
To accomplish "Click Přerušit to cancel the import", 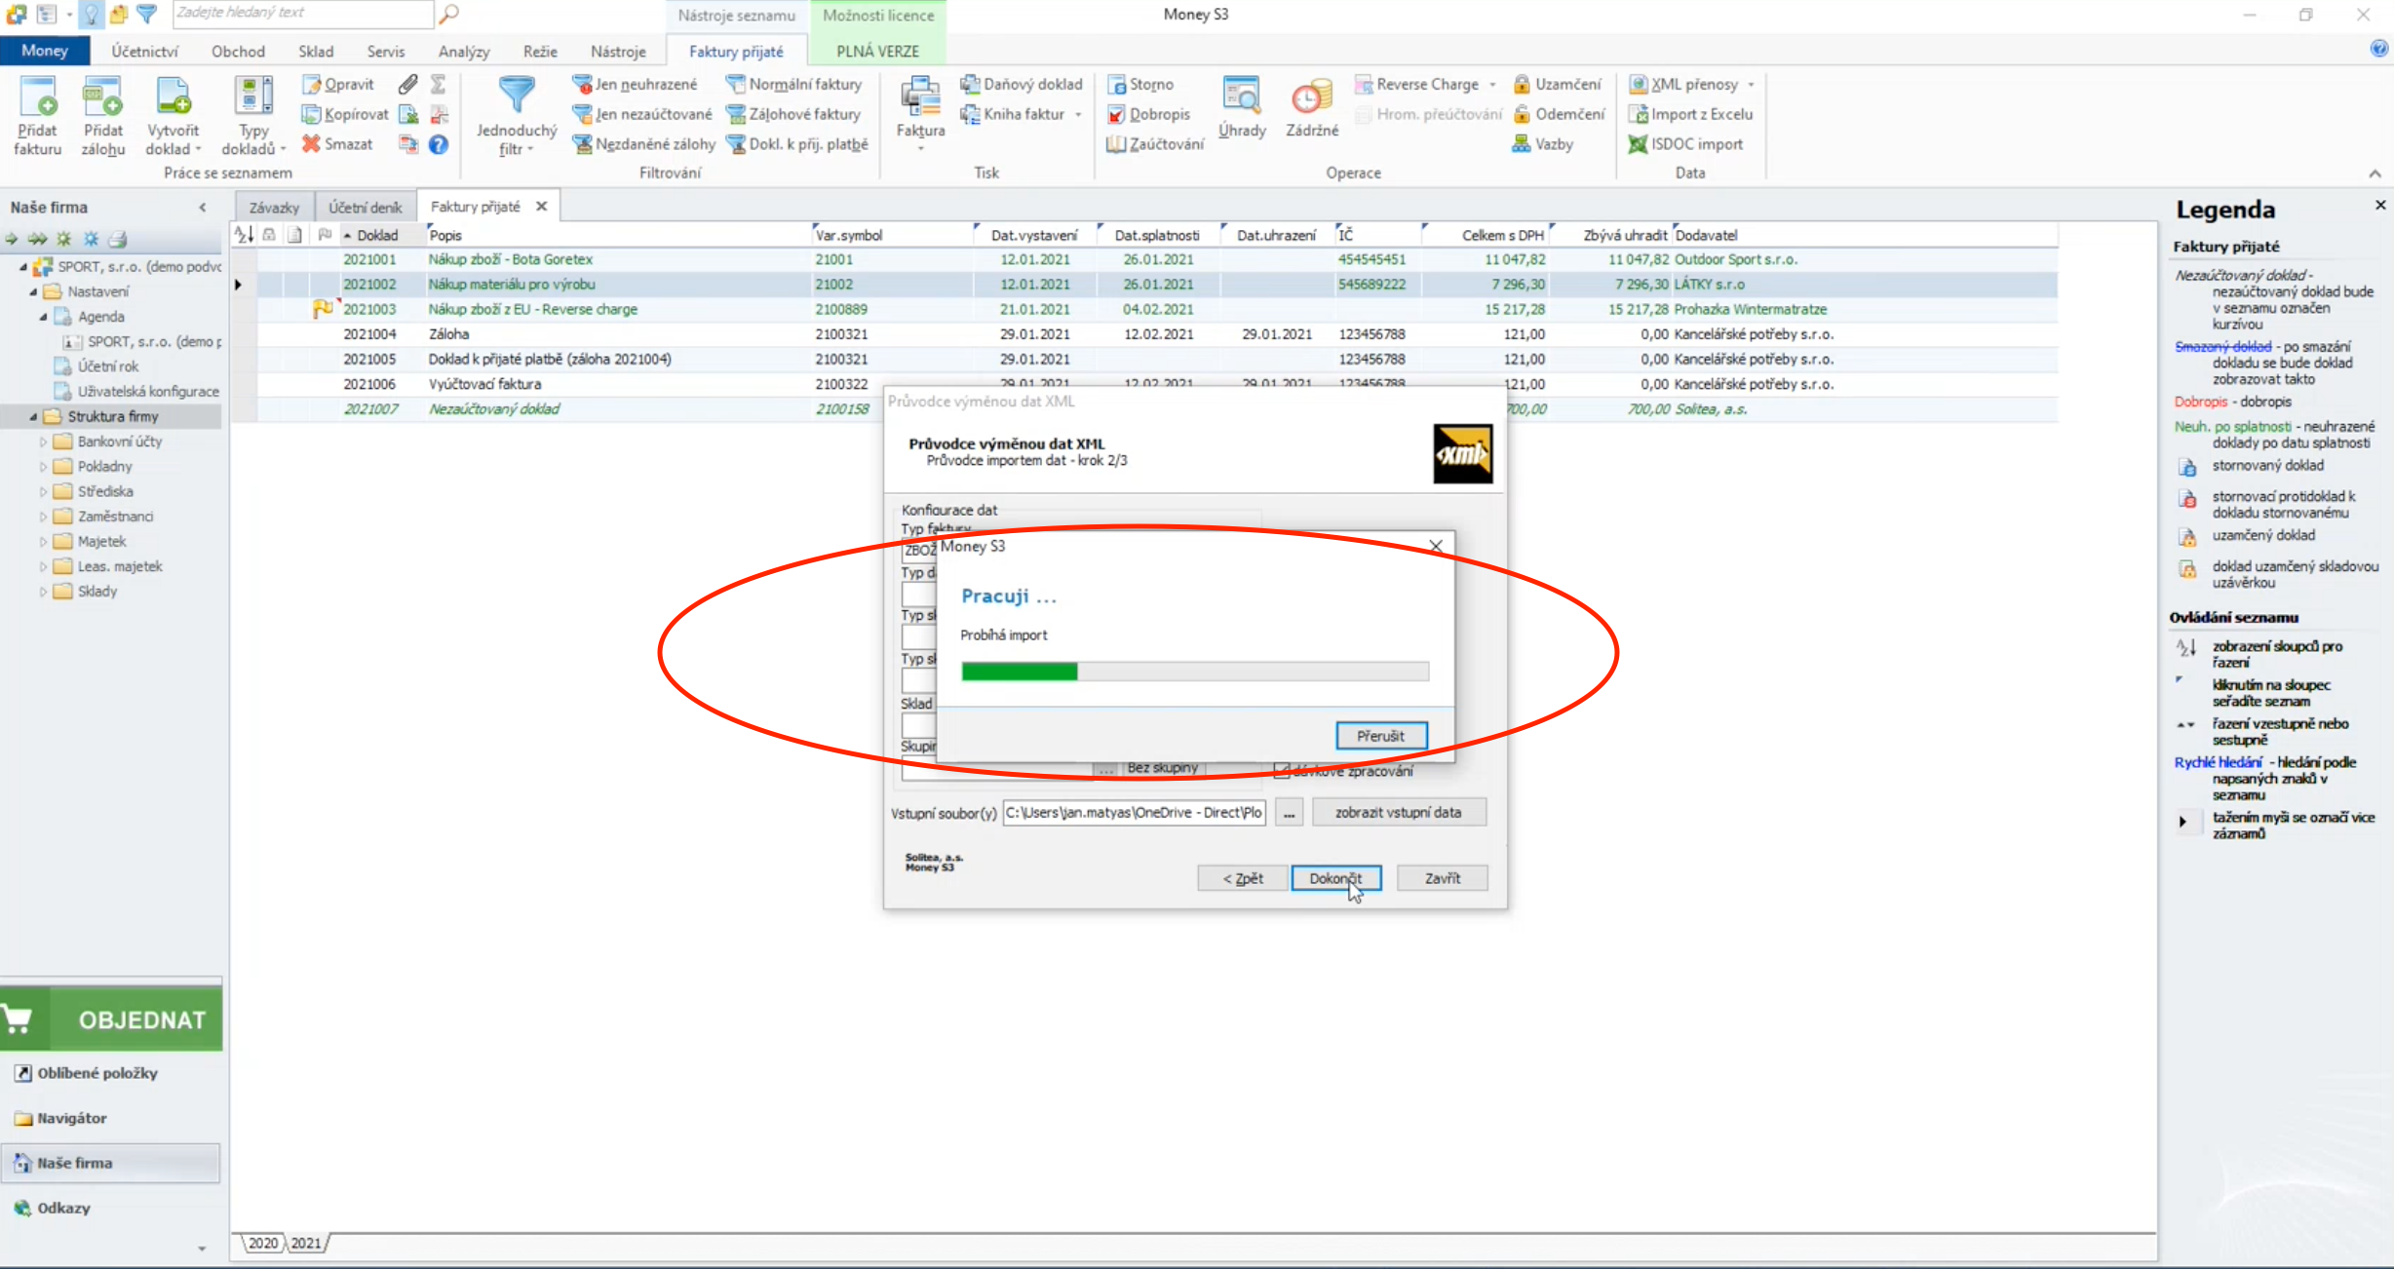I will (x=1381, y=736).
